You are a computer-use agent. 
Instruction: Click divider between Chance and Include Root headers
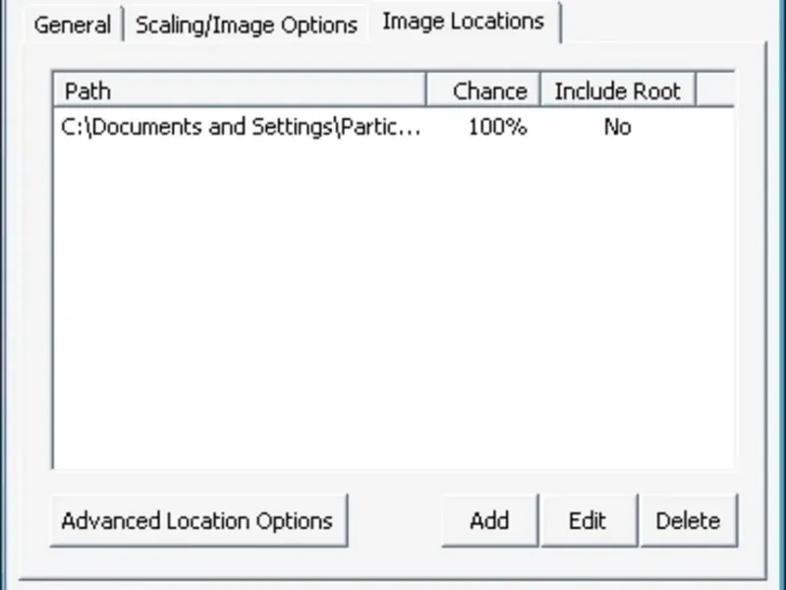540,91
